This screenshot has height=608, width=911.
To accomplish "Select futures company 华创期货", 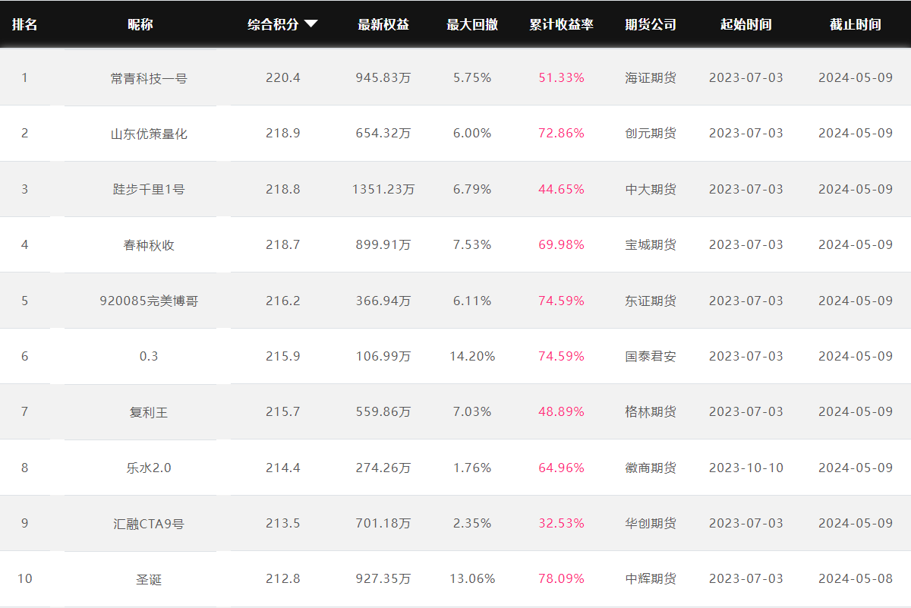I will point(651,523).
